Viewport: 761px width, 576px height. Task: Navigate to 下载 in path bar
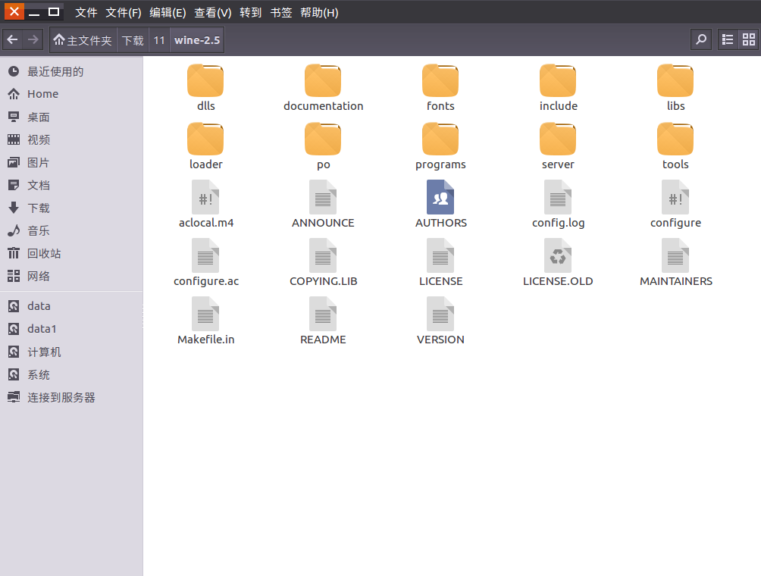point(133,40)
